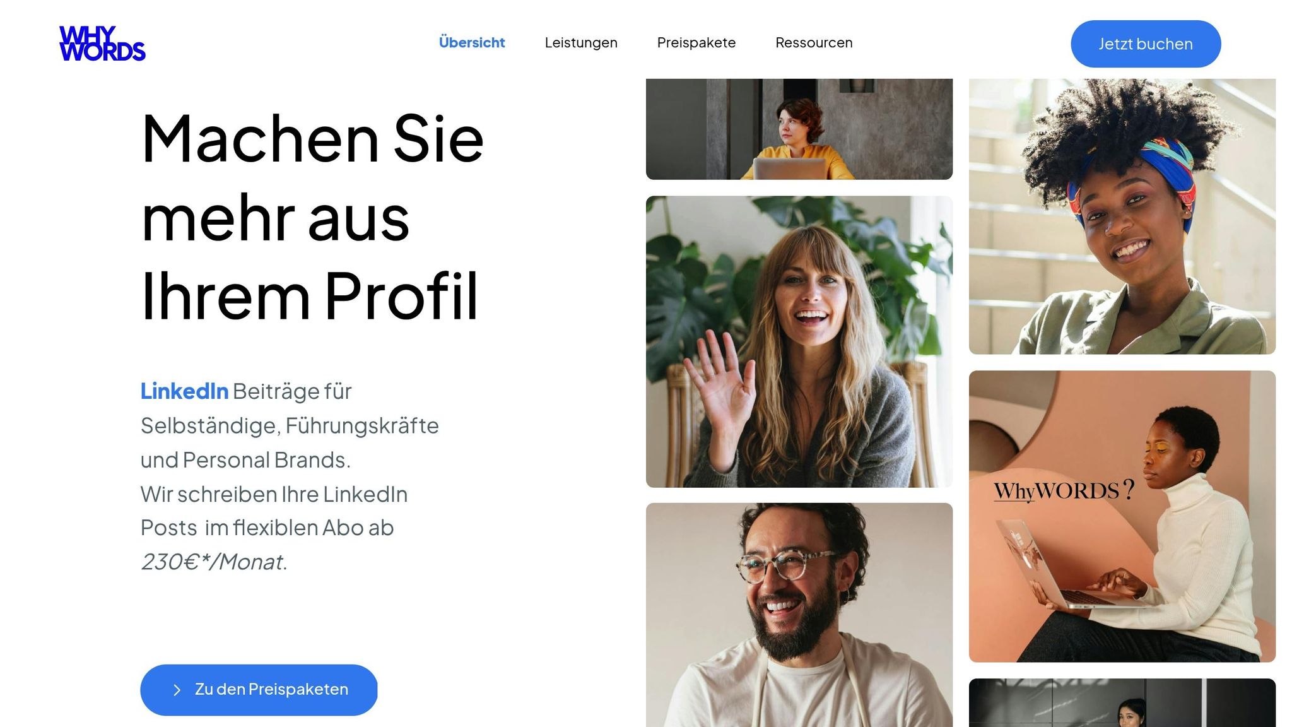The height and width of the screenshot is (727, 1292).
Task: Go to the Leistungen menu item
Action: 581,43
